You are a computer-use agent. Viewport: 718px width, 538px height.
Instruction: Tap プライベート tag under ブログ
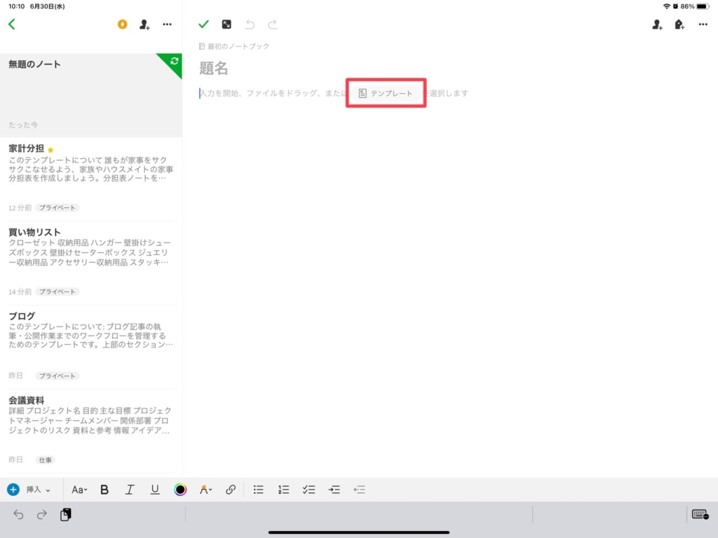pos(57,376)
